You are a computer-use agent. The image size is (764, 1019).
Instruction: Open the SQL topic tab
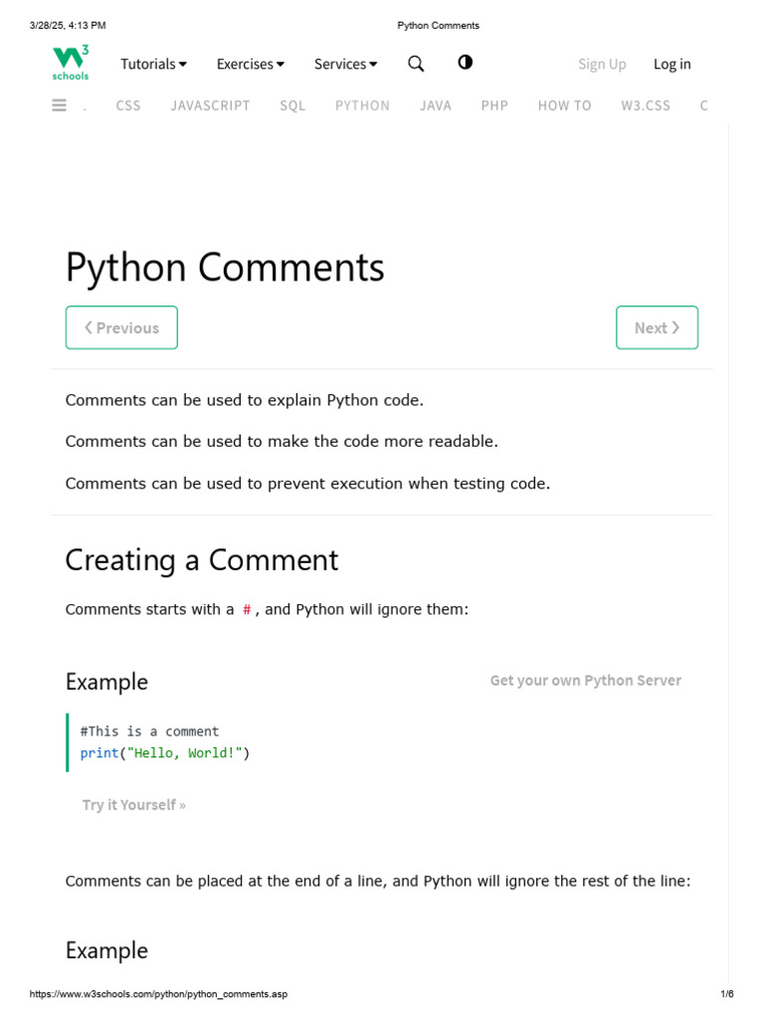[x=292, y=105]
